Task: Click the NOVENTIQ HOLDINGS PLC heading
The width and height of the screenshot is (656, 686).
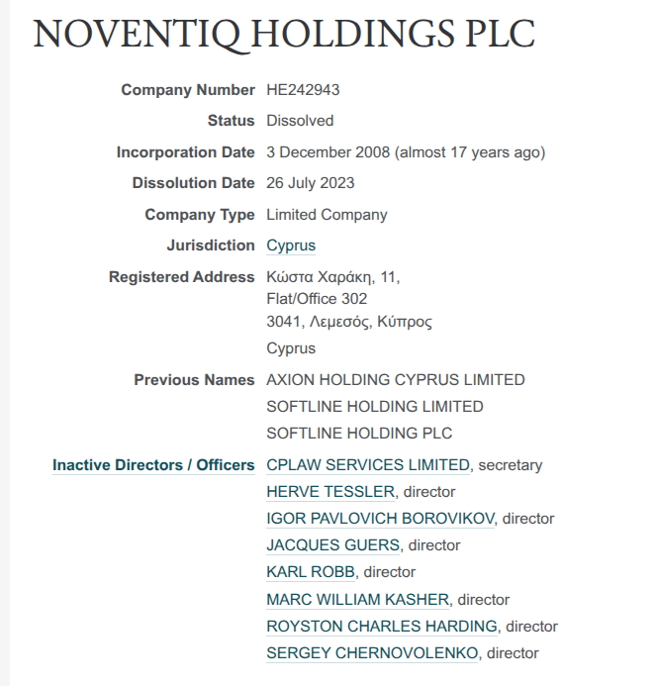Action: point(284,35)
